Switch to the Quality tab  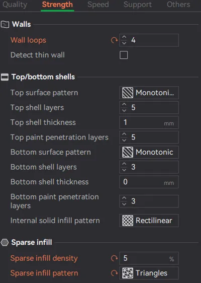(15, 5)
